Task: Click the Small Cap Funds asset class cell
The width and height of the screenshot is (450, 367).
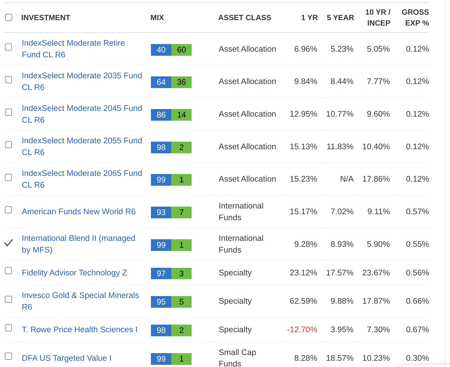Action: [x=237, y=358]
